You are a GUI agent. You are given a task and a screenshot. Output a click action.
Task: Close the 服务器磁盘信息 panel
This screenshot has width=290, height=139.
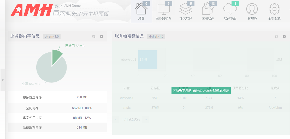pyautogui.click(x=284, y=37)
